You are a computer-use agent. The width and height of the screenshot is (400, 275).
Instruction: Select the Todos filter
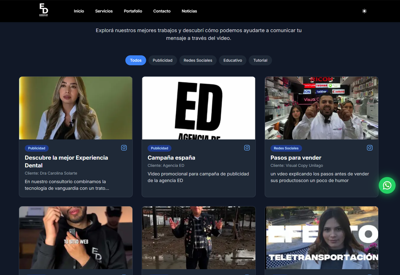coord(136,61)
